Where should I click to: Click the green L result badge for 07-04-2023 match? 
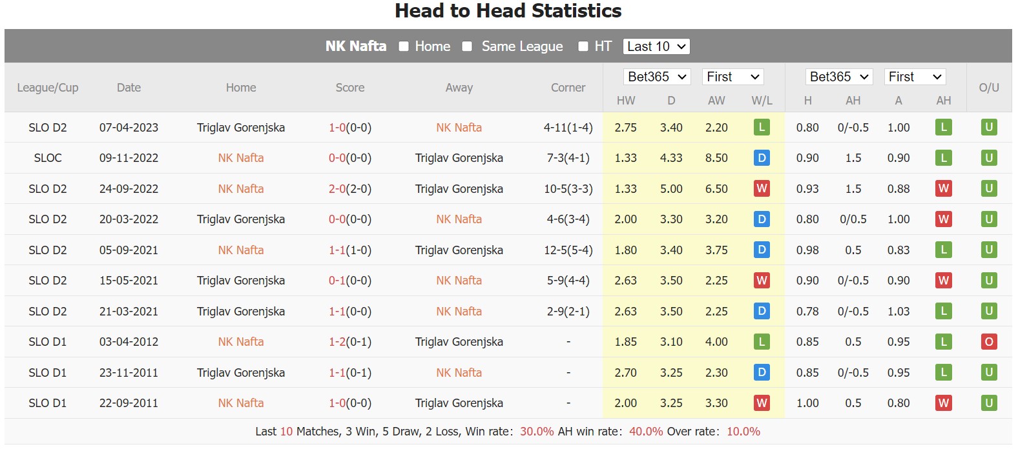762,128
